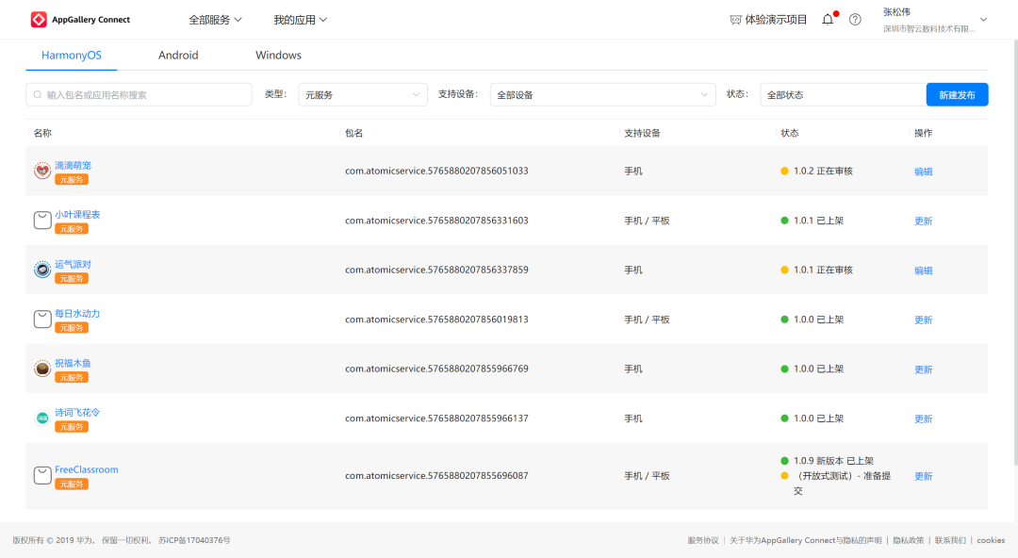
Task: Click 编辑 link for 滴滴萌宠
Action: [x=923, y=172]
